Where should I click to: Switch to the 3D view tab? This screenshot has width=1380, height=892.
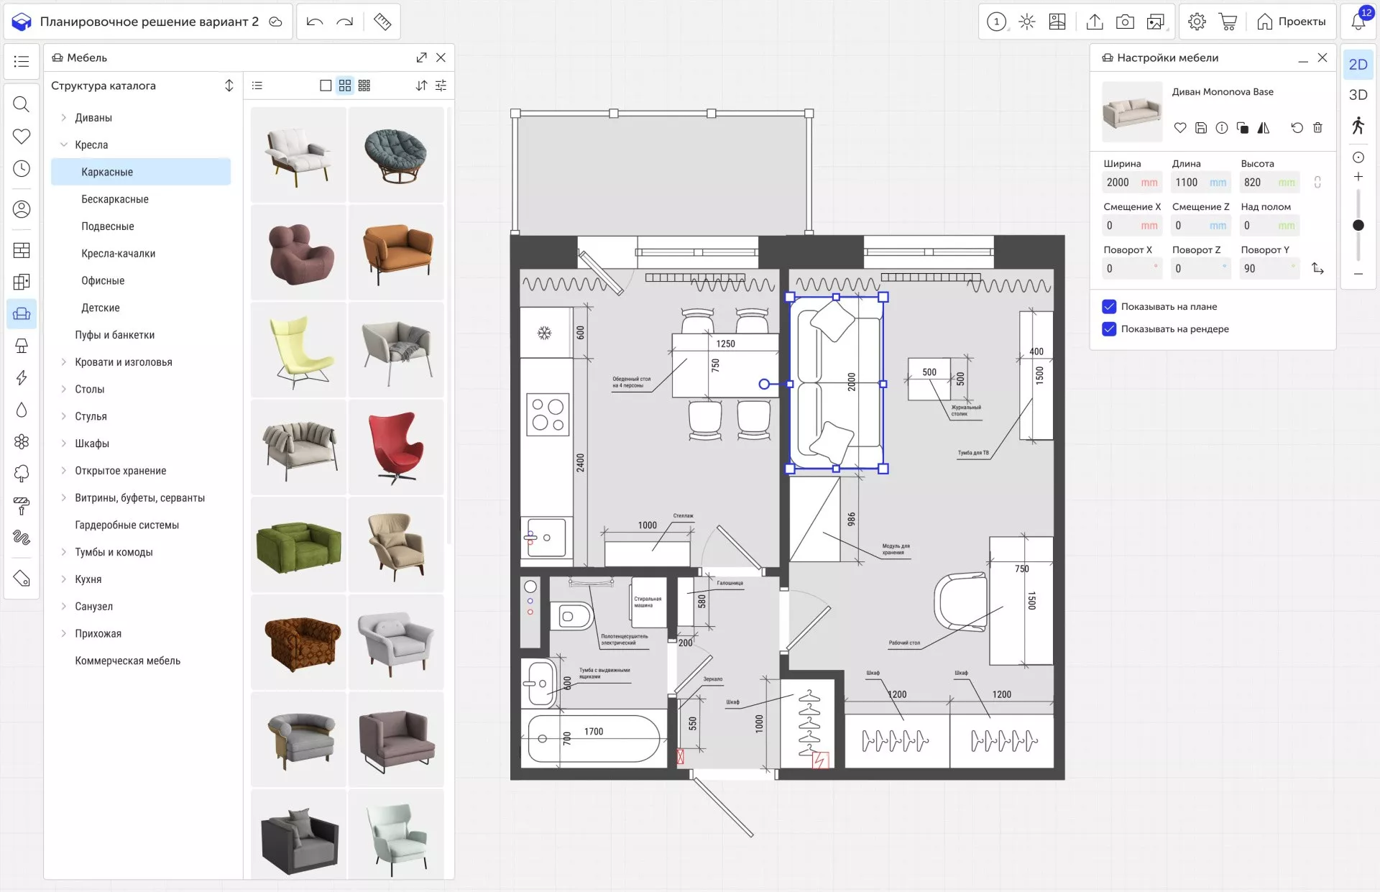(x=1358, y=95)
